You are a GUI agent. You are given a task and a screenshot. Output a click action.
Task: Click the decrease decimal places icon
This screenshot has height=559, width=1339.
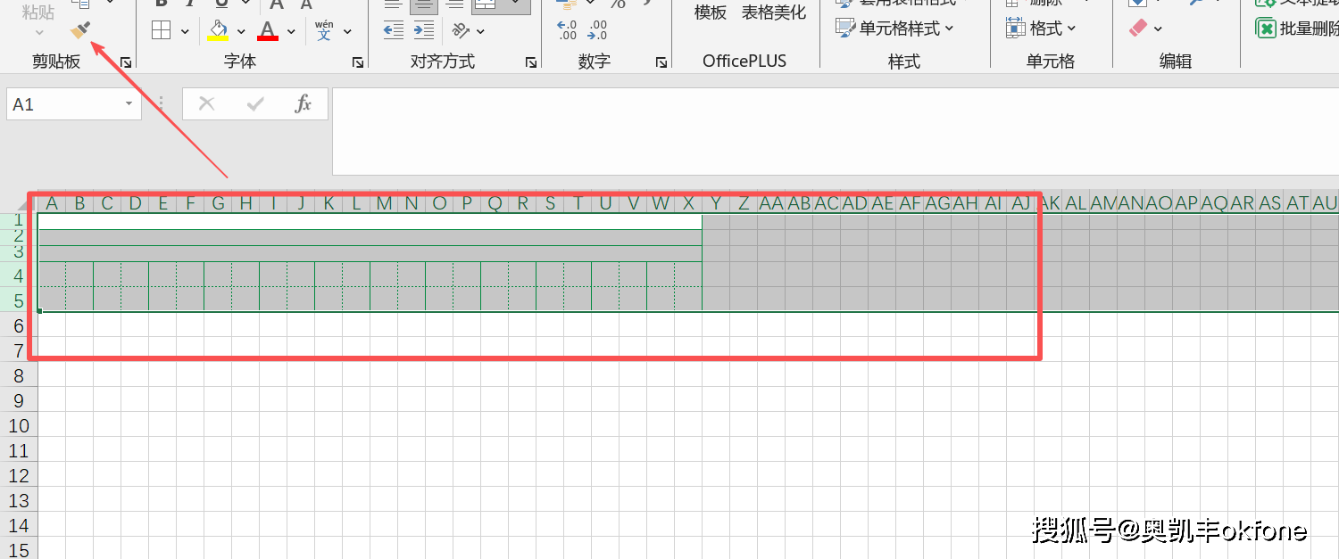pos(597,30)
